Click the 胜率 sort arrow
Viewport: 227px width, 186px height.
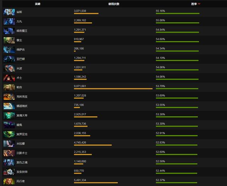click(199, 4)
